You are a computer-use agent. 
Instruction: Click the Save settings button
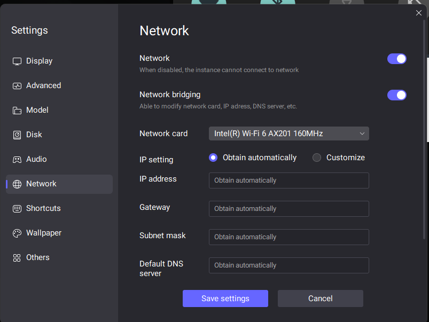tap(225, 299)
